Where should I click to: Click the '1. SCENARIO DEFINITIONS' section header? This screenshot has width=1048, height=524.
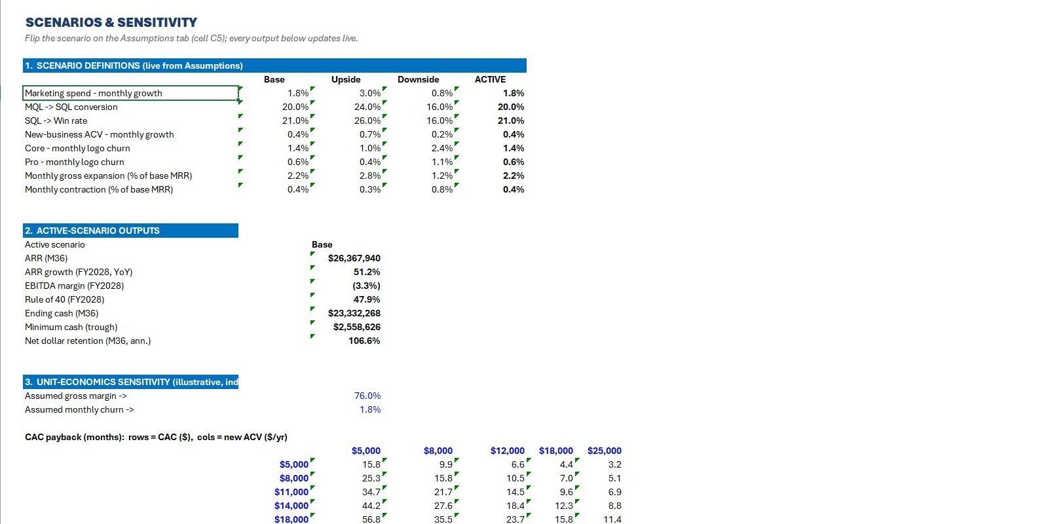tap(274, 65)
